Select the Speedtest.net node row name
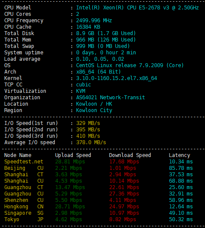 (x=24, y=162)
